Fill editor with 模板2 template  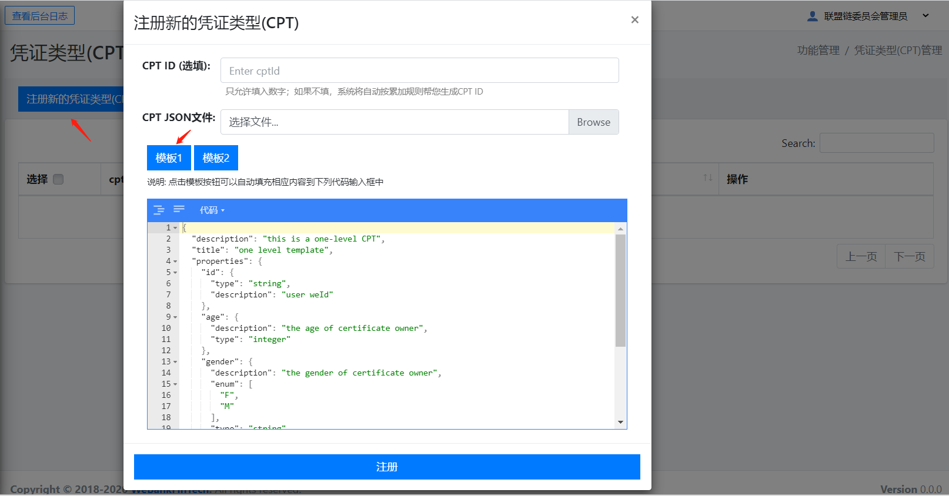point(216,158)
